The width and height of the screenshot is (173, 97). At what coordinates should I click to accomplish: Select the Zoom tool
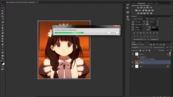[2, 58]
